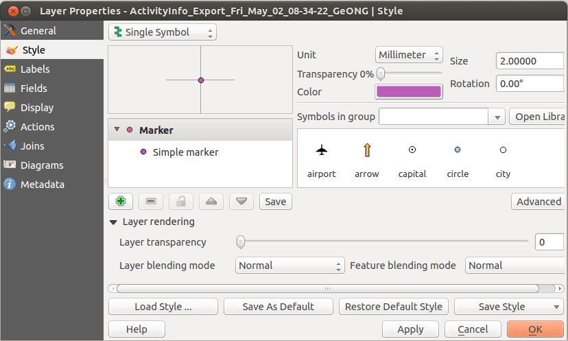Open the Single Symbol renderer dropdown
The image size is (568, 341).
tap(162, 32)
